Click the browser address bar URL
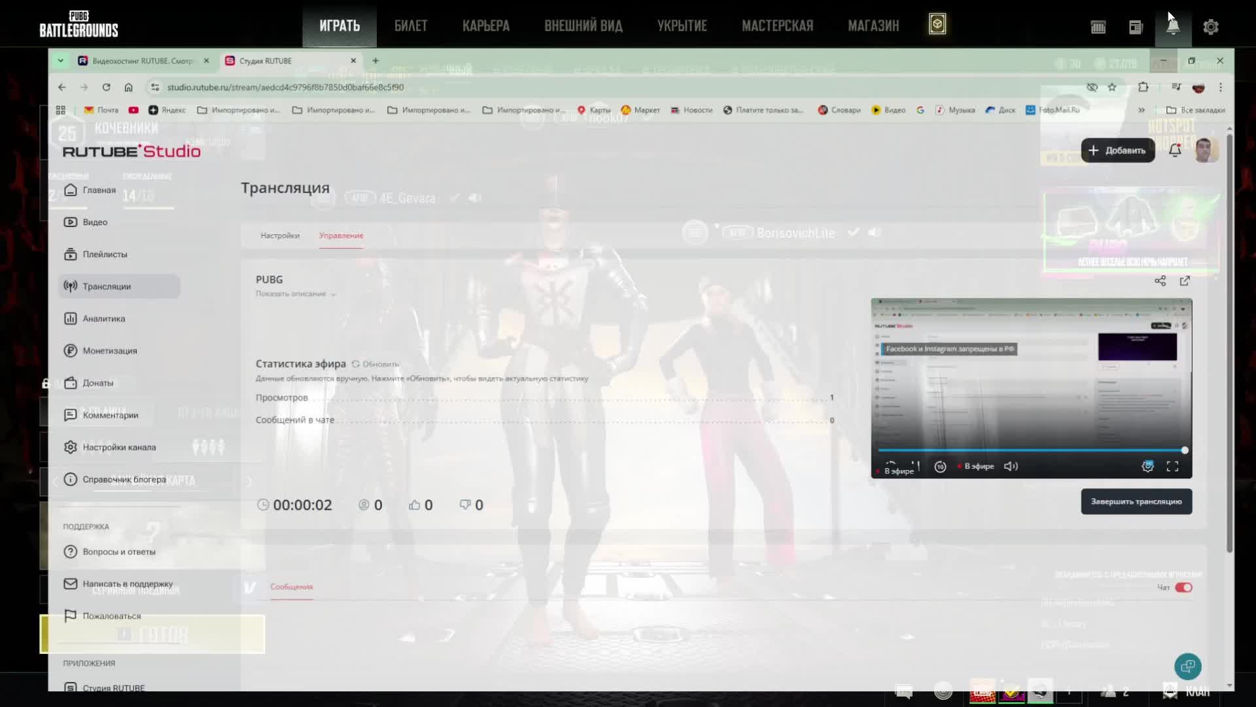The width and height of the screenshot is (1256, 707). [x=285, y=87]
